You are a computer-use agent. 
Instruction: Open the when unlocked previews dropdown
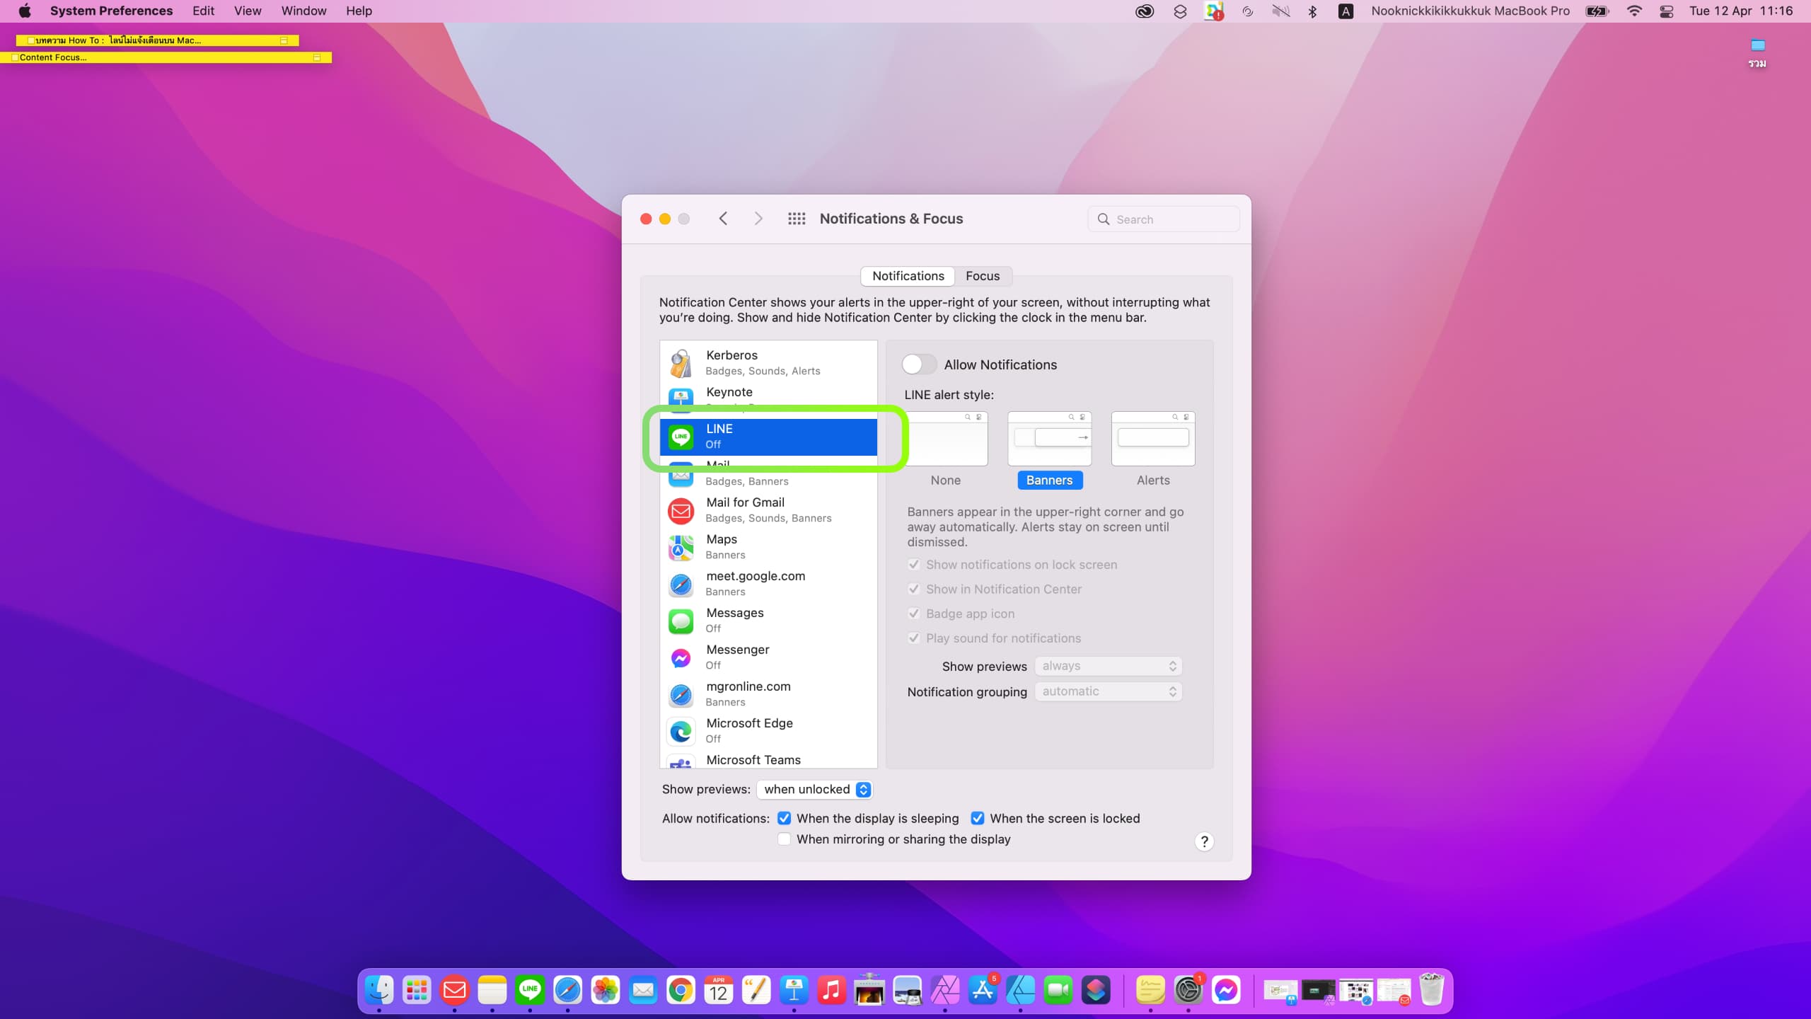[x=815, y=789]
